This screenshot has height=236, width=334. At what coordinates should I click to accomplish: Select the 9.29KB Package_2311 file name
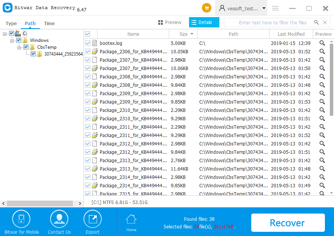133,136
